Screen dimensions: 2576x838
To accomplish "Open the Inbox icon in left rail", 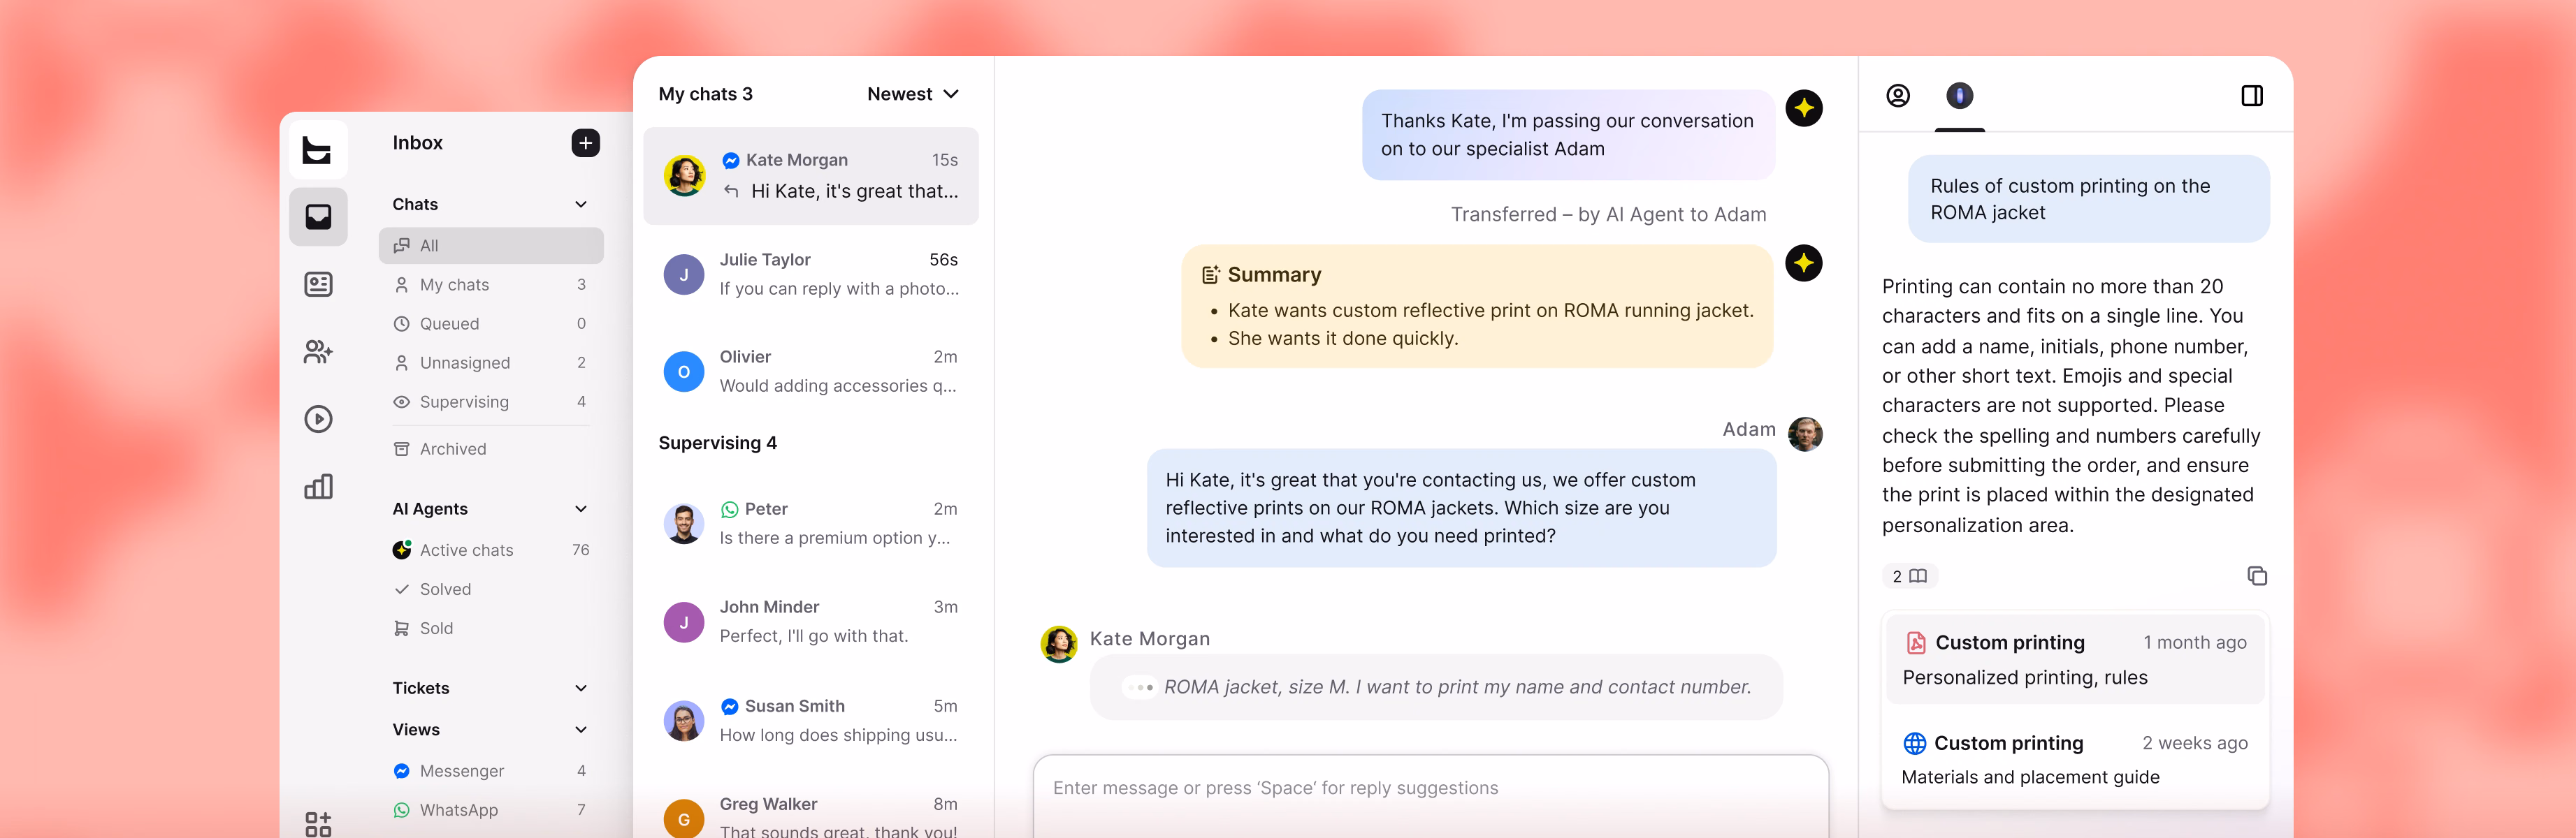I will click(x=318, y=216).
